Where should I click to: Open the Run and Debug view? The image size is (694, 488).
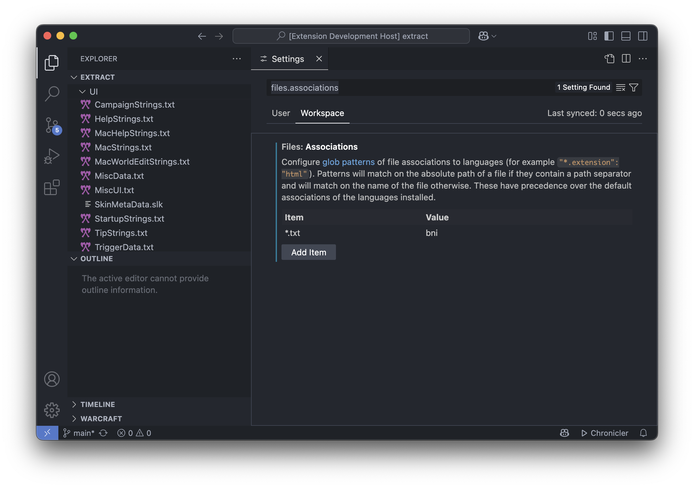tap(52, 156)
